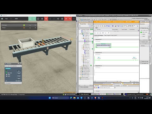Screen dimensions: 152x114
Task: Select the Sensor contact in Segmento 2
Action: 99,60
